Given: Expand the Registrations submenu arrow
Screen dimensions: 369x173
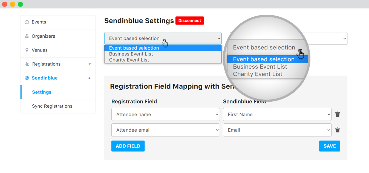Looking at the screenshot, I should (90, 64).
